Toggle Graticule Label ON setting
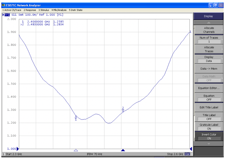This screenshot has height=159, width=225. pyautogui.click(x=209, y=126)
